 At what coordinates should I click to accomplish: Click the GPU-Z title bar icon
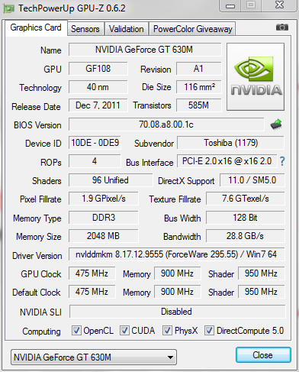tap(8, 9)
